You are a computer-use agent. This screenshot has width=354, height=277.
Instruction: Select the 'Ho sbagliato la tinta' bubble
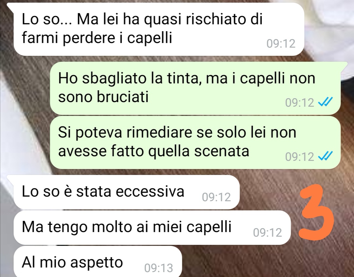click(195, 88)
